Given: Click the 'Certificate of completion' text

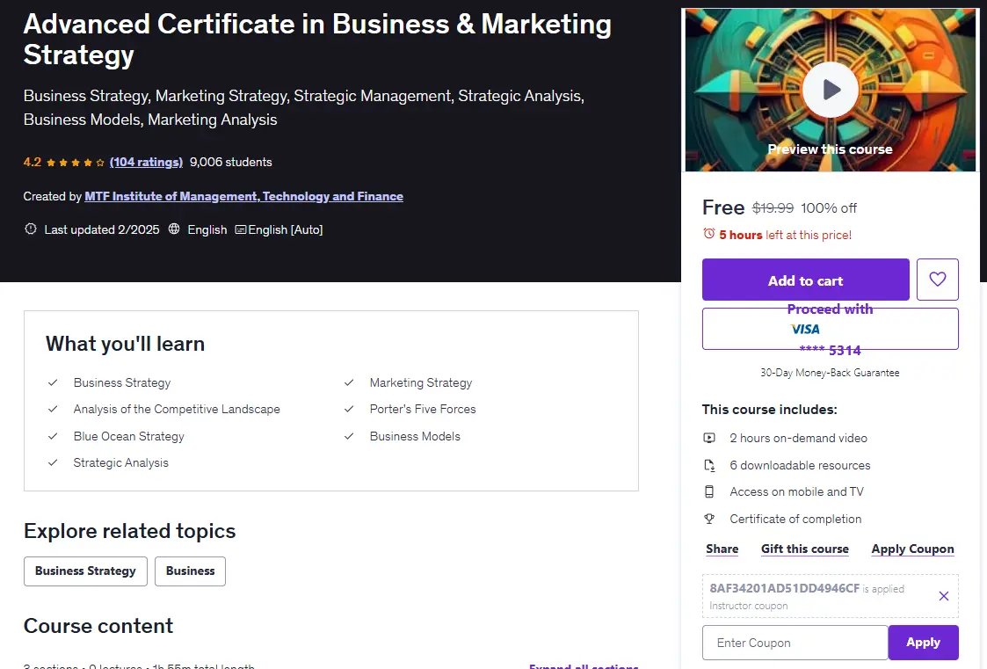Looking at the screenshot, I should [x=795, y=519].
